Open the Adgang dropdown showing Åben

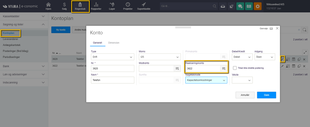tap(265, 57)
